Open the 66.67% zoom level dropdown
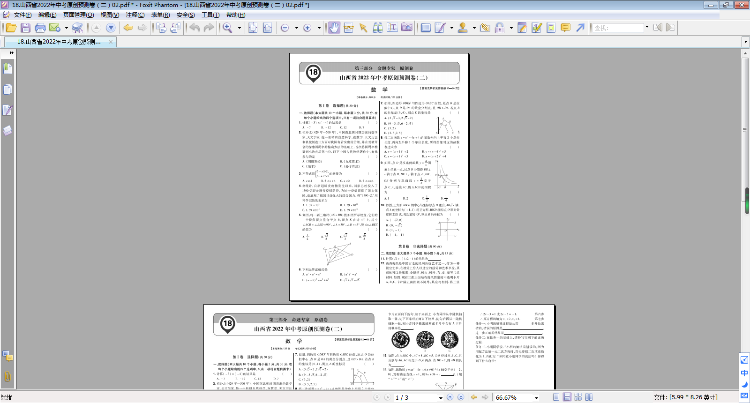750x403 pixels. pyautogui.click(x=536, y=398)
